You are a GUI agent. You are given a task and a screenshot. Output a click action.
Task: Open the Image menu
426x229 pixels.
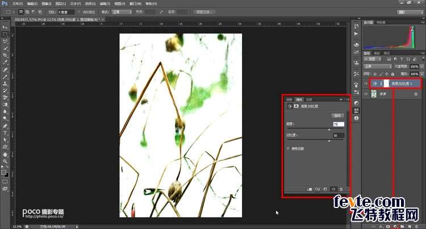[47, 3]
